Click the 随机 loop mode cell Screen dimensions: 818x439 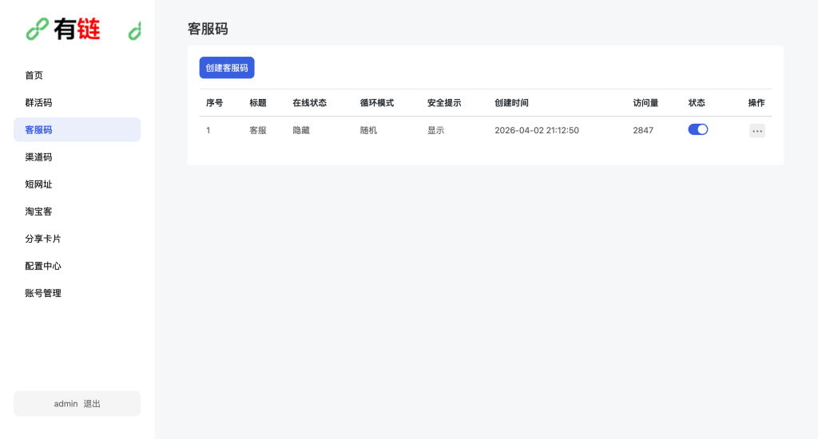(x=368, y=130)
